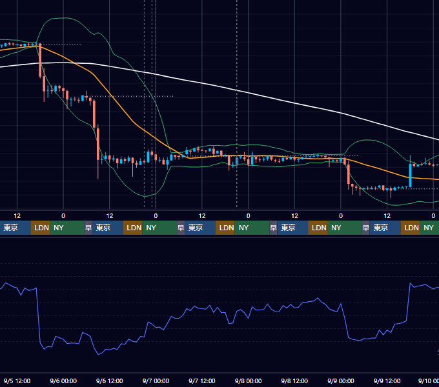The width and height of the screenshot is (439, 387).
Task: Select the LDN session block on 9/5 evening
Action: click(x=40, y=228)
